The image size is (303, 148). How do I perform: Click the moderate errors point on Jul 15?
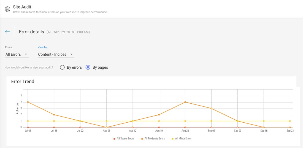[x=54, y=115]
